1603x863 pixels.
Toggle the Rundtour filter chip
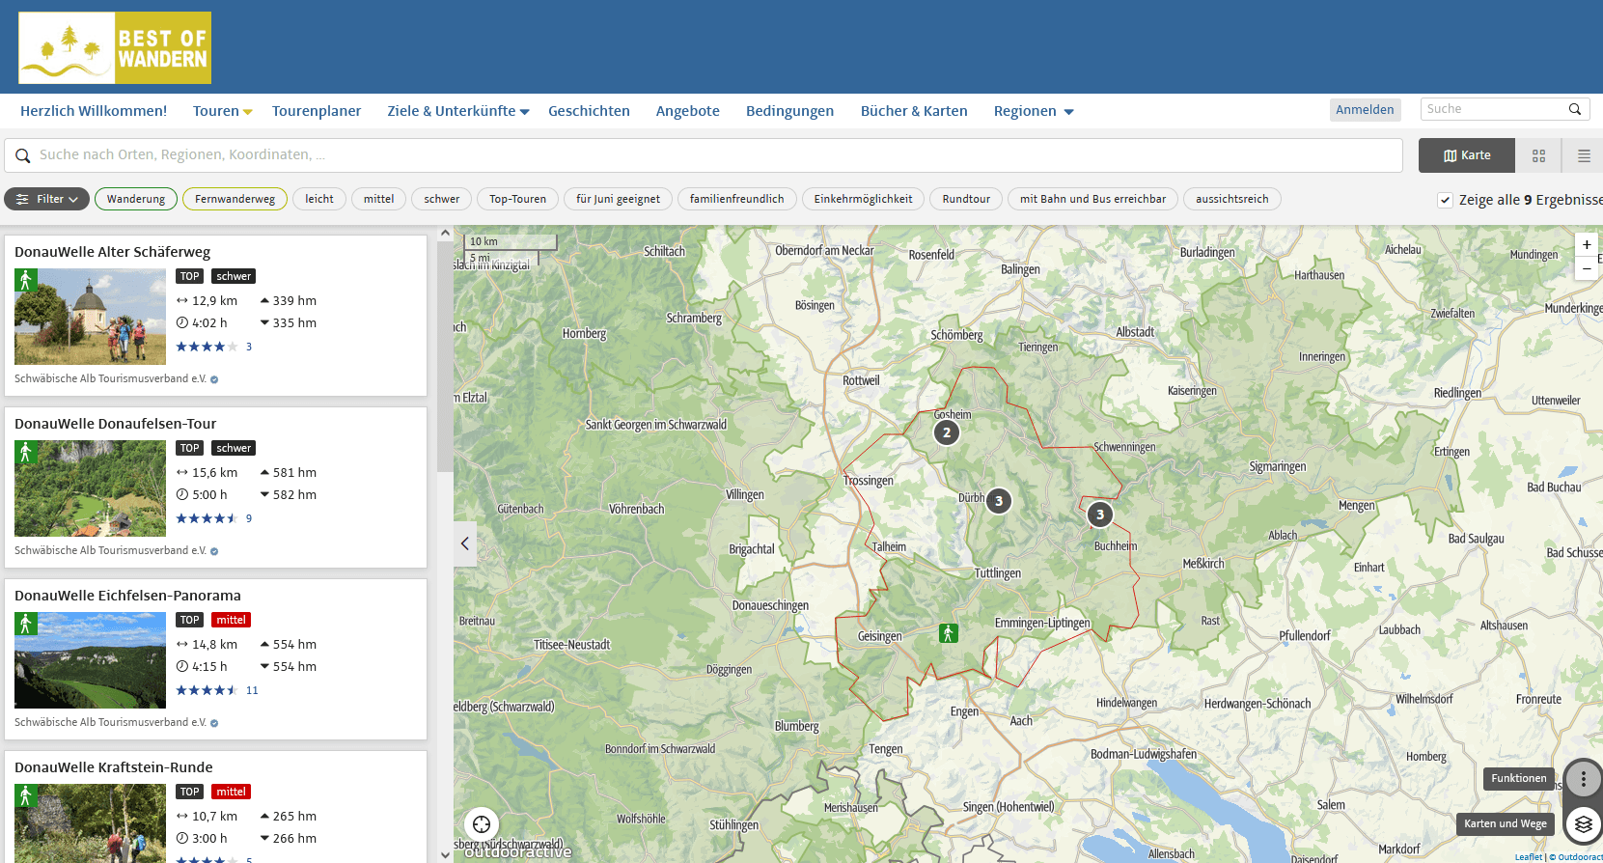966,199
